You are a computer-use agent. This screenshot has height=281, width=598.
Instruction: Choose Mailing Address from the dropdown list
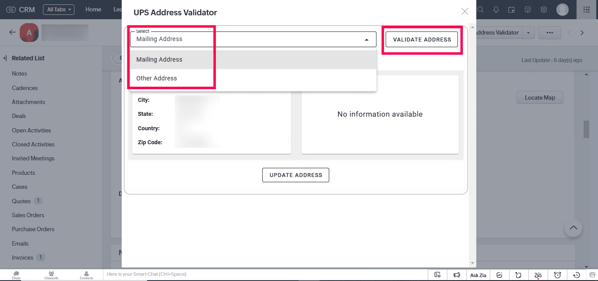tap(253, 59)
